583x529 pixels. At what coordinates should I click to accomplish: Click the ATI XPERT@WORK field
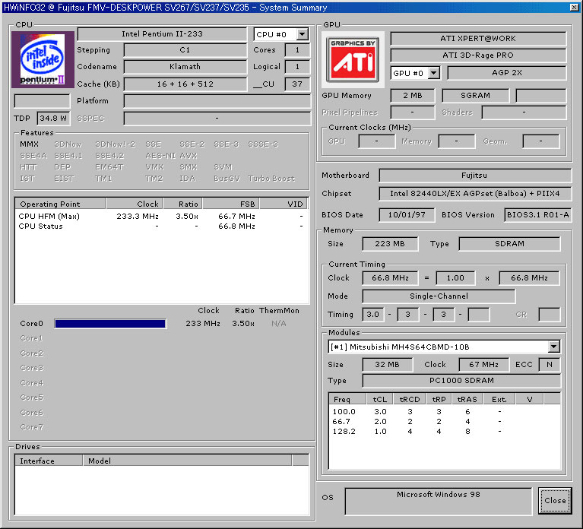[478, 39]
